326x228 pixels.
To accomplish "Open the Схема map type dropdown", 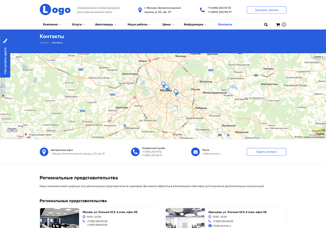I will pyautogui.click(x=317, y=57).
